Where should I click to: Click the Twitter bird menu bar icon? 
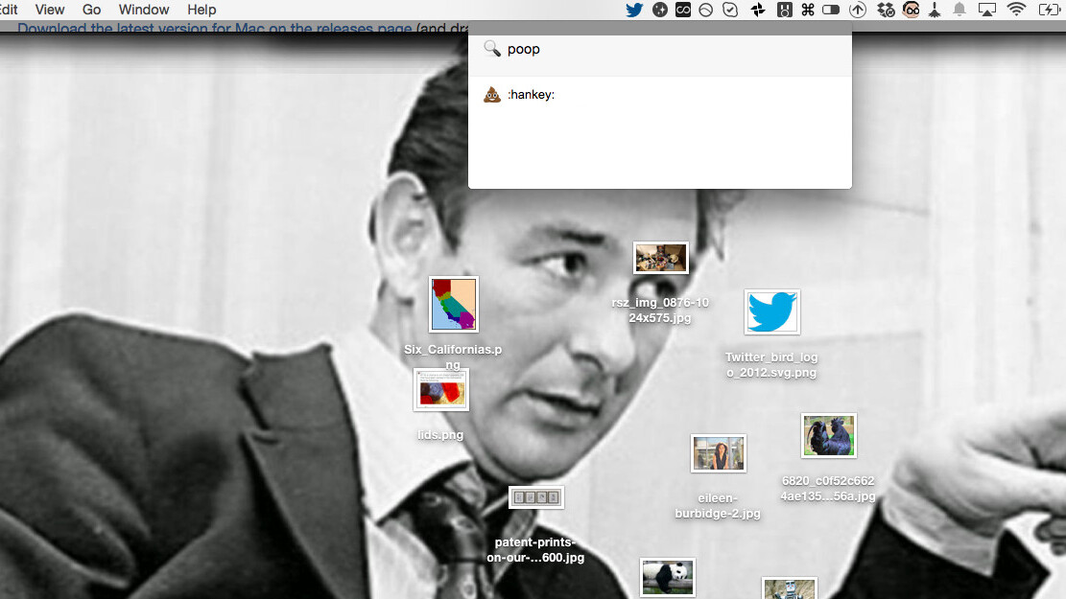pyautogui.click(x=634, y=10)
